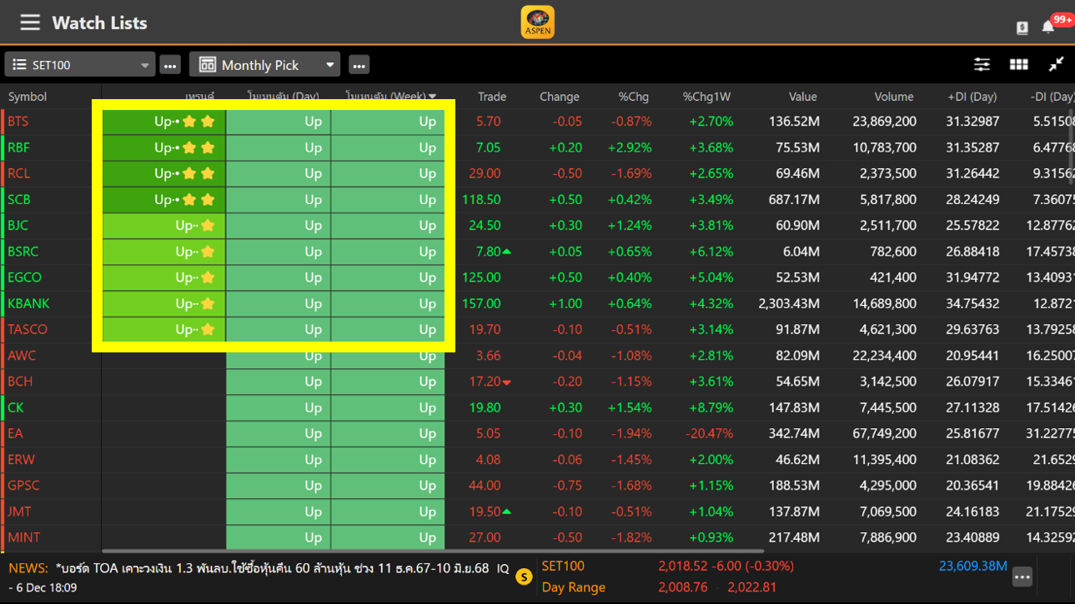This screenshot has width=1075, height=604.
Task: Click the round S badge in footer
Action: click(x=524, y=577)
